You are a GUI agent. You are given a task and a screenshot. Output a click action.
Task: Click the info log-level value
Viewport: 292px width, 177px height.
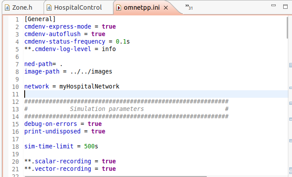coord(107,49)
